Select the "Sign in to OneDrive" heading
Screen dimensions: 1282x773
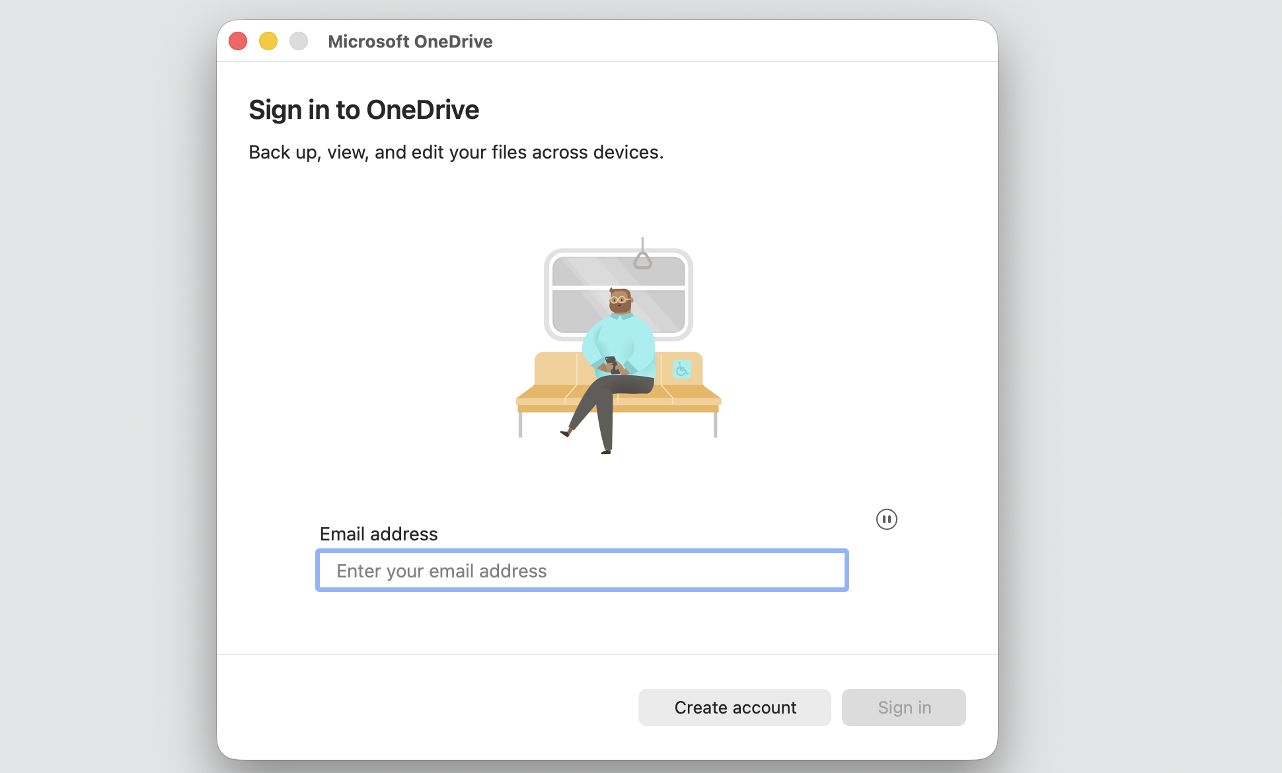363,110
